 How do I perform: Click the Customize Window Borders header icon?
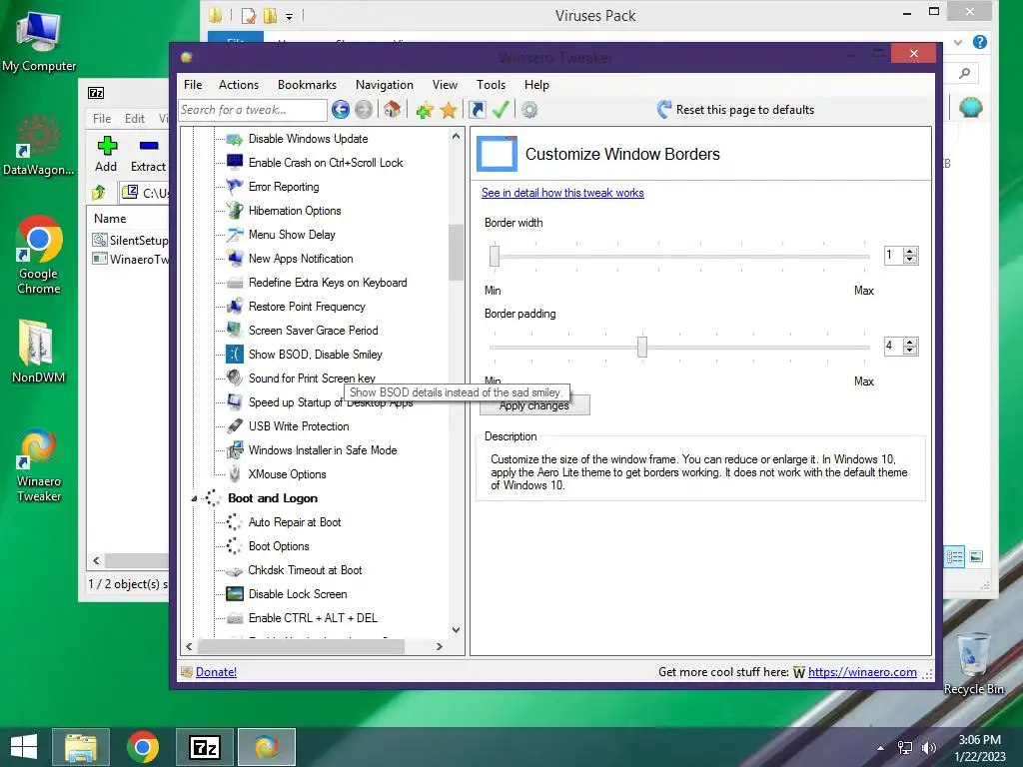[x=498, y=154]
